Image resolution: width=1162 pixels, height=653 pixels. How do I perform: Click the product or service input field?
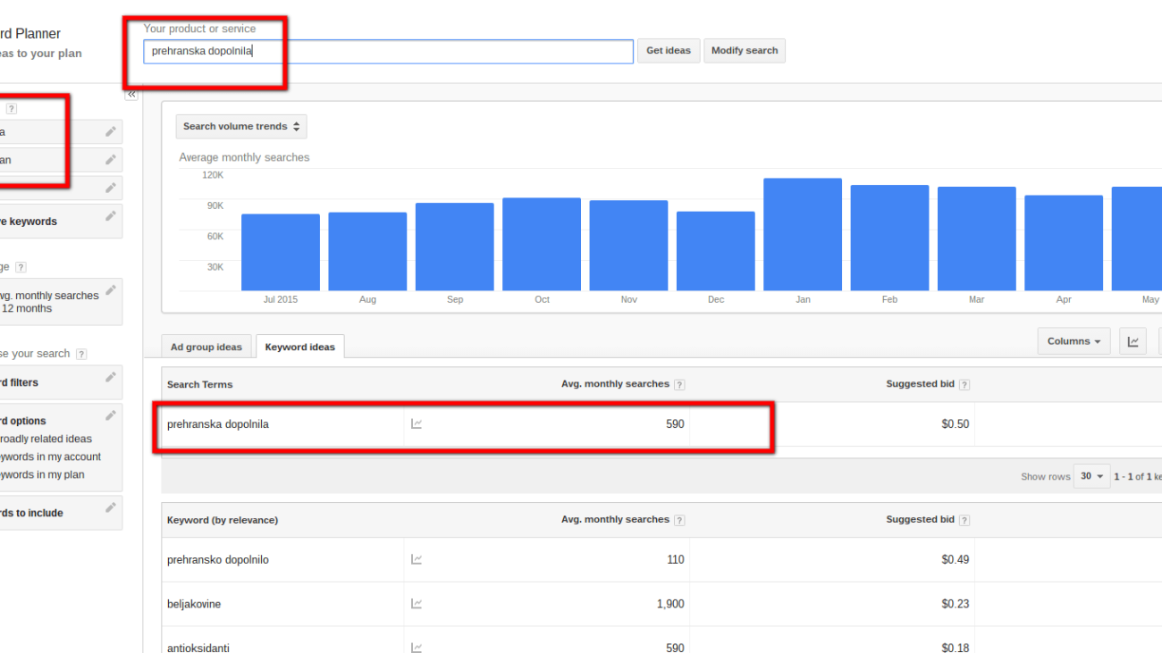[x=388, y=52]
